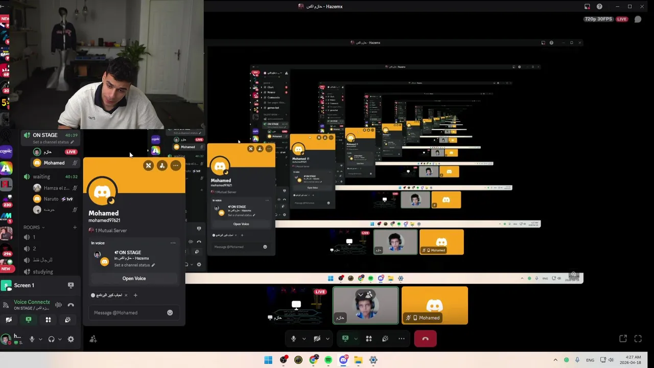The image size is (654, 368).
Task: Toggle sidebar headphone deafen
Action: click(x=51, y=339)
